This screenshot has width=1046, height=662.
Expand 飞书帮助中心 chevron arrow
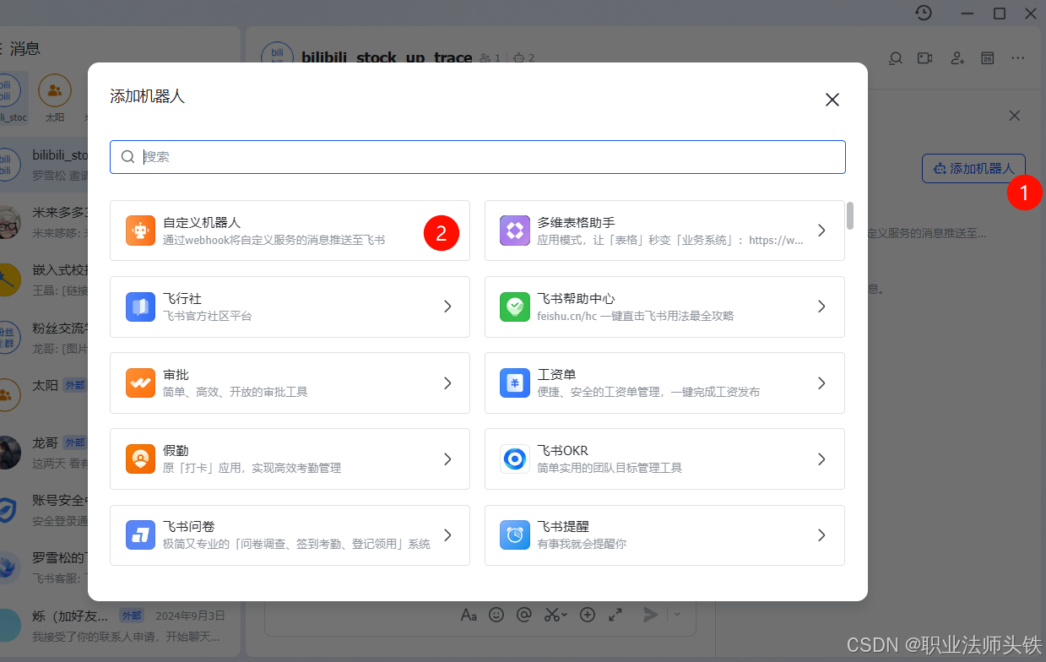821,307
